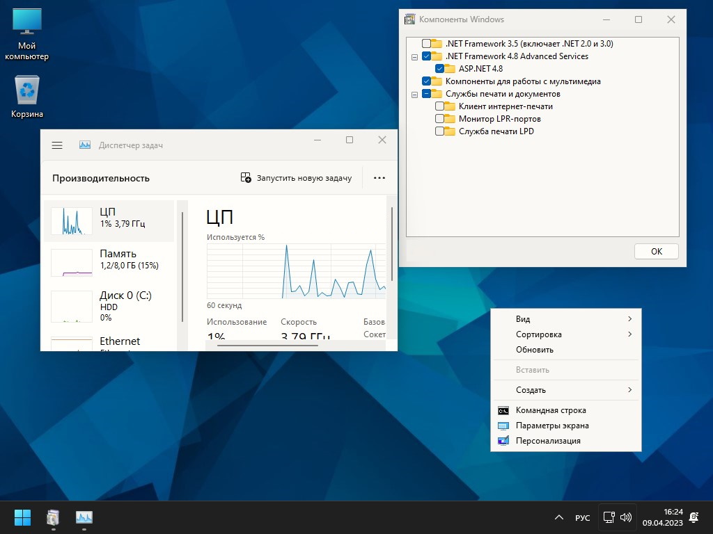Click the Windows Start button
Viewport: 713px width, 534px height.
[x=22, y=517]
